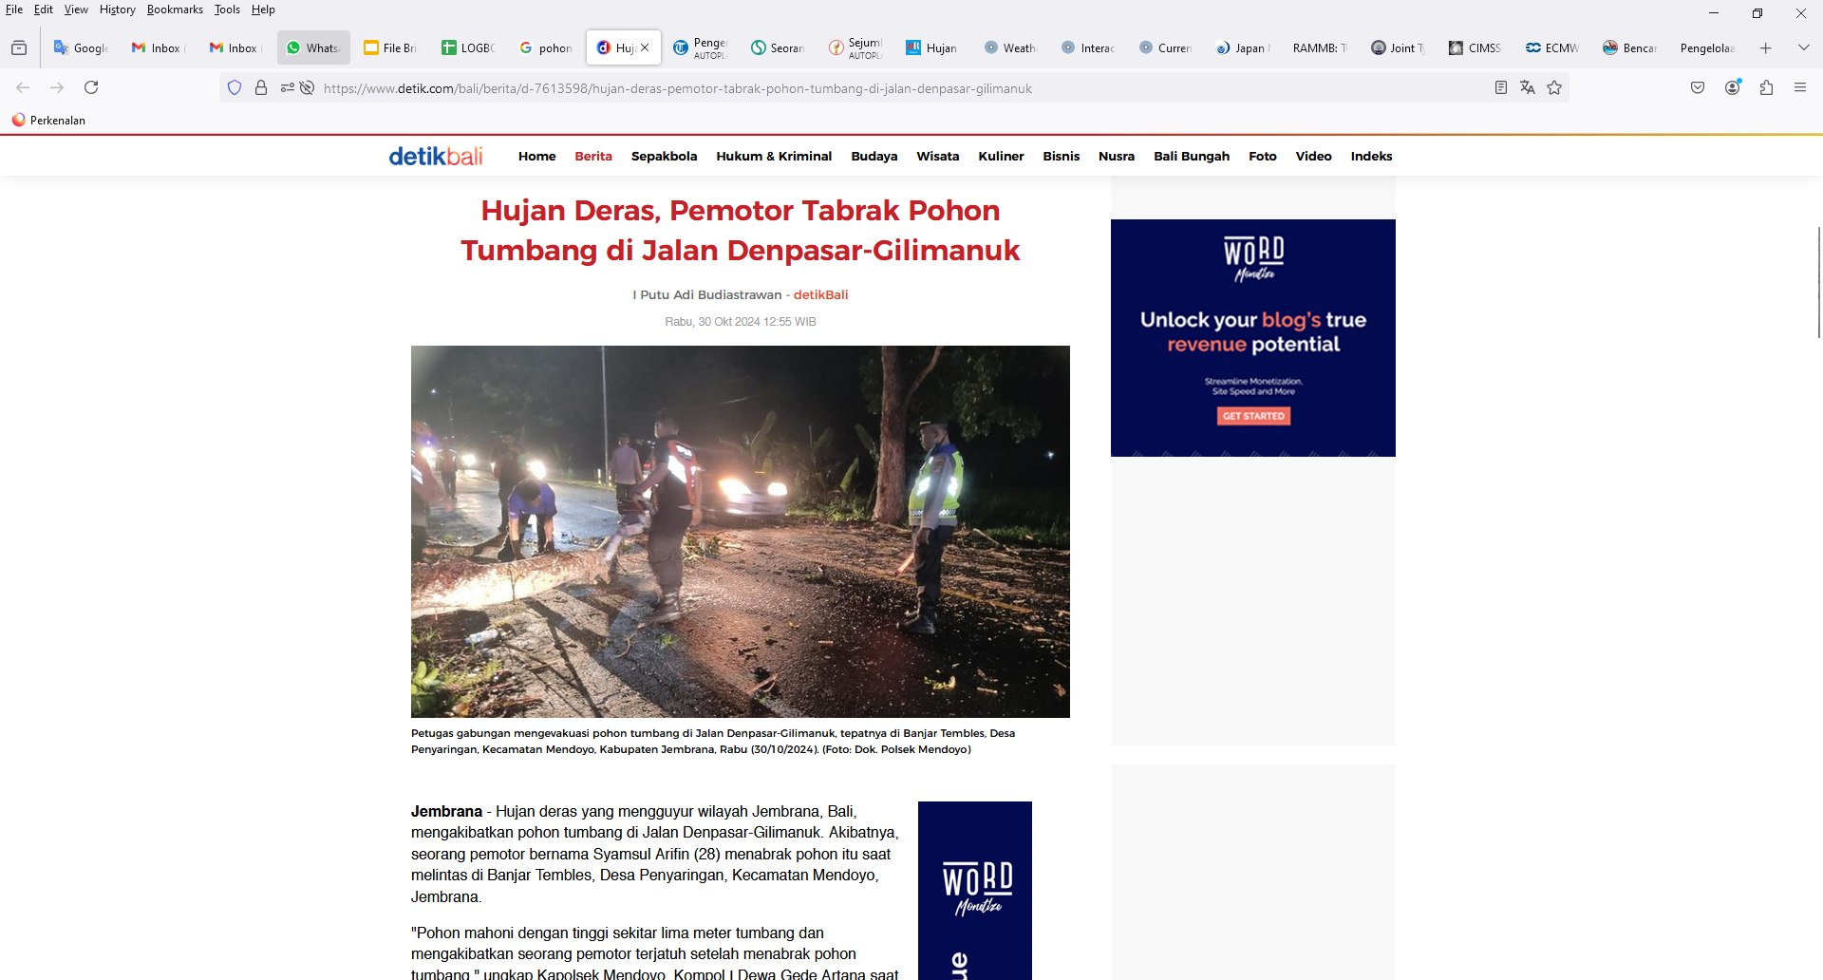Open tracking protection shield icon

point(235,88)
